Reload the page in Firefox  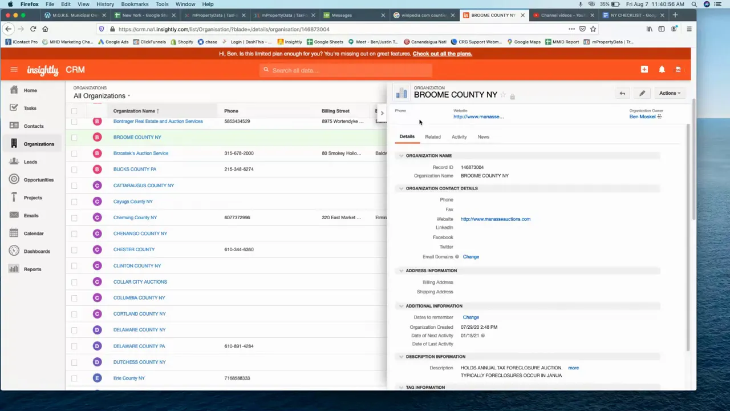33,29
